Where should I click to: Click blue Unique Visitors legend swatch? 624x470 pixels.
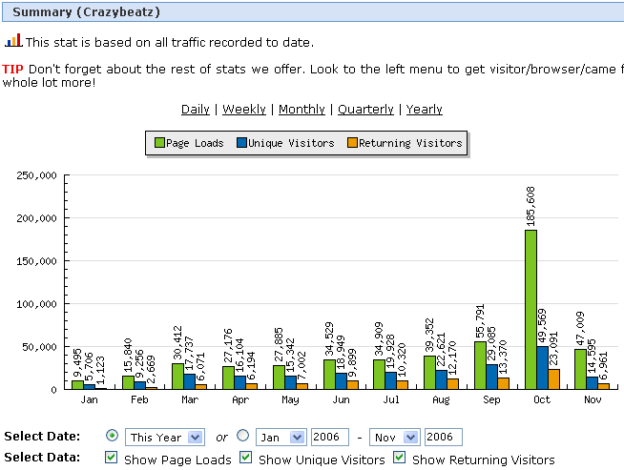[x=242, y=143]
